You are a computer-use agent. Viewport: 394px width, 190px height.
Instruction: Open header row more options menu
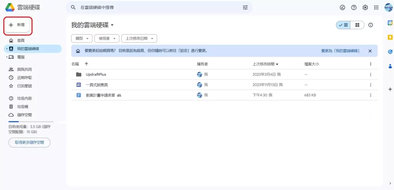pyautogui.click(x=371, y=64)
